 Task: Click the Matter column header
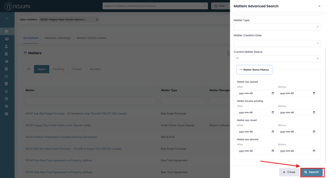click(x=30, y=90)
